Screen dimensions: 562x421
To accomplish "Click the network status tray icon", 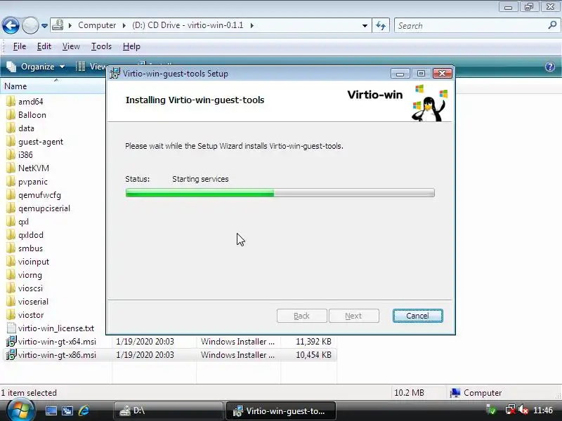I will 510,410.
